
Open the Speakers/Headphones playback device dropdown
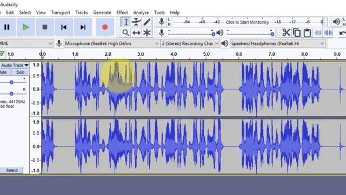click(277, 43)
